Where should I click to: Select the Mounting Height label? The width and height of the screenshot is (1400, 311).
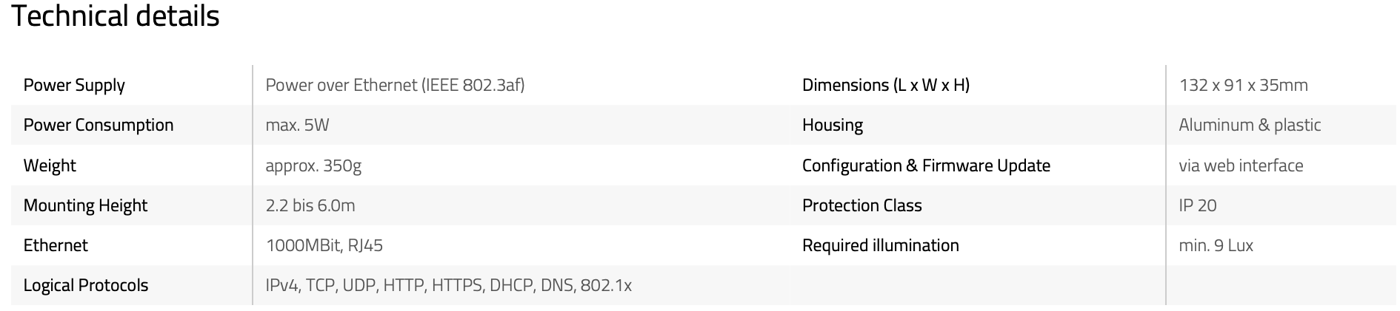pos(85,205)
